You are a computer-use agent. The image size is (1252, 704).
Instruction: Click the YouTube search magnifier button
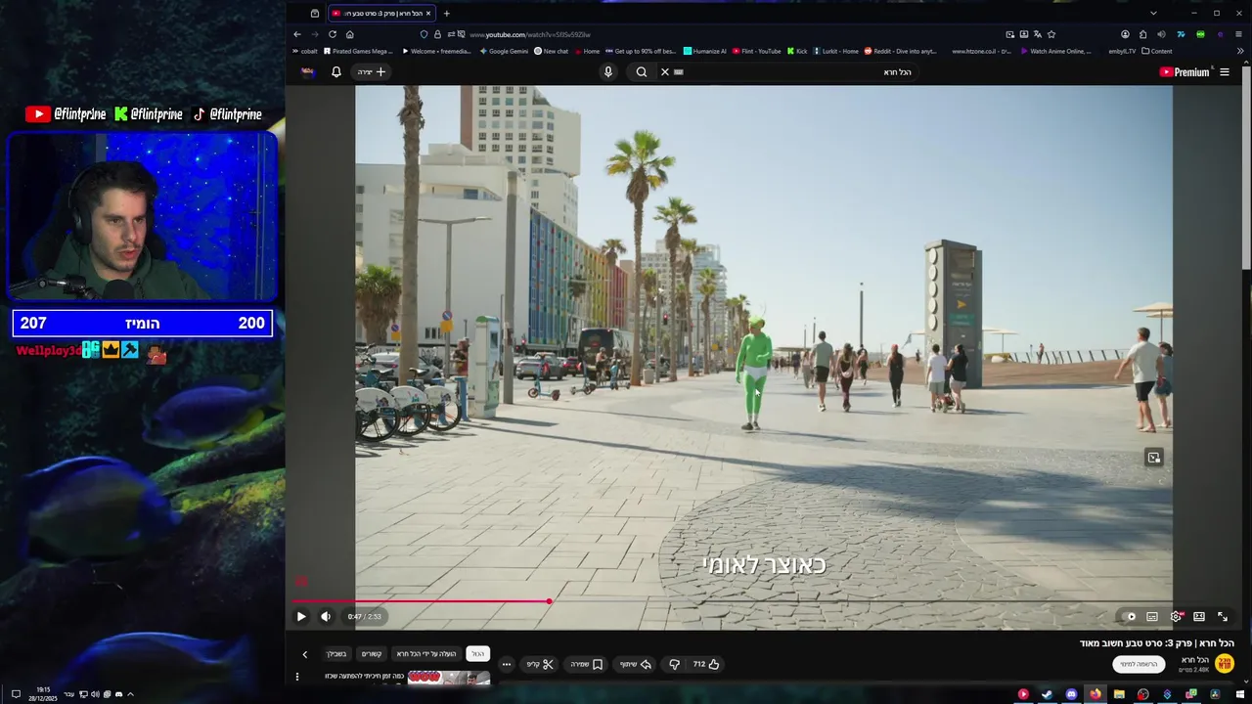coord(642,71)
